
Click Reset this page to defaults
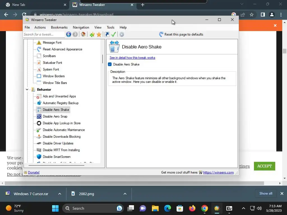(x=181, y=34)
